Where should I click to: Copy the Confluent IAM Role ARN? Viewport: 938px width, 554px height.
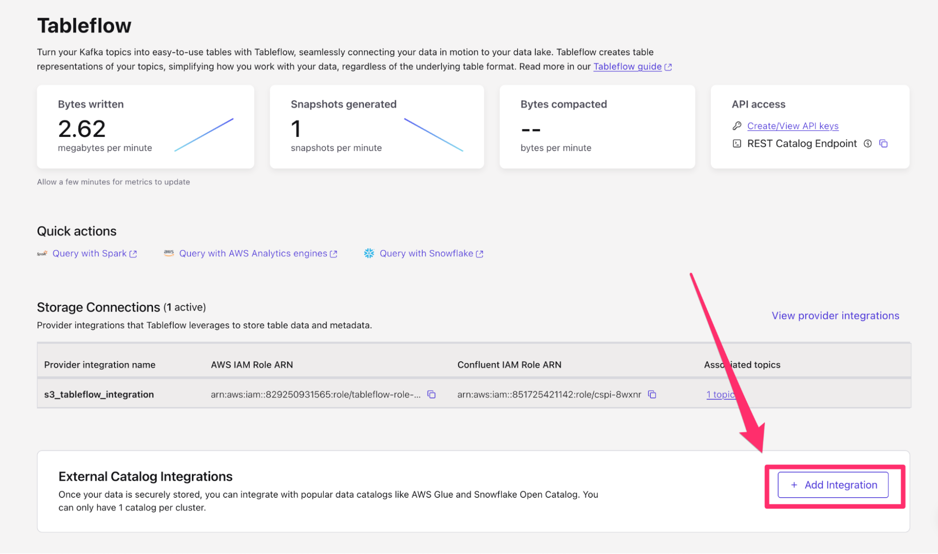pos(652,395)
